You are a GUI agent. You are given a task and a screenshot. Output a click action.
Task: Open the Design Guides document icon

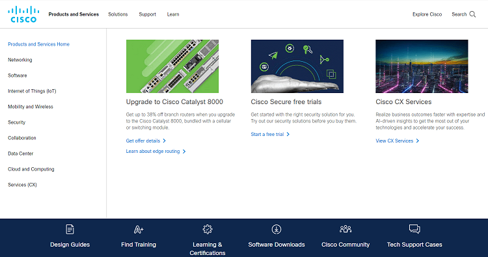pos(70,229)
